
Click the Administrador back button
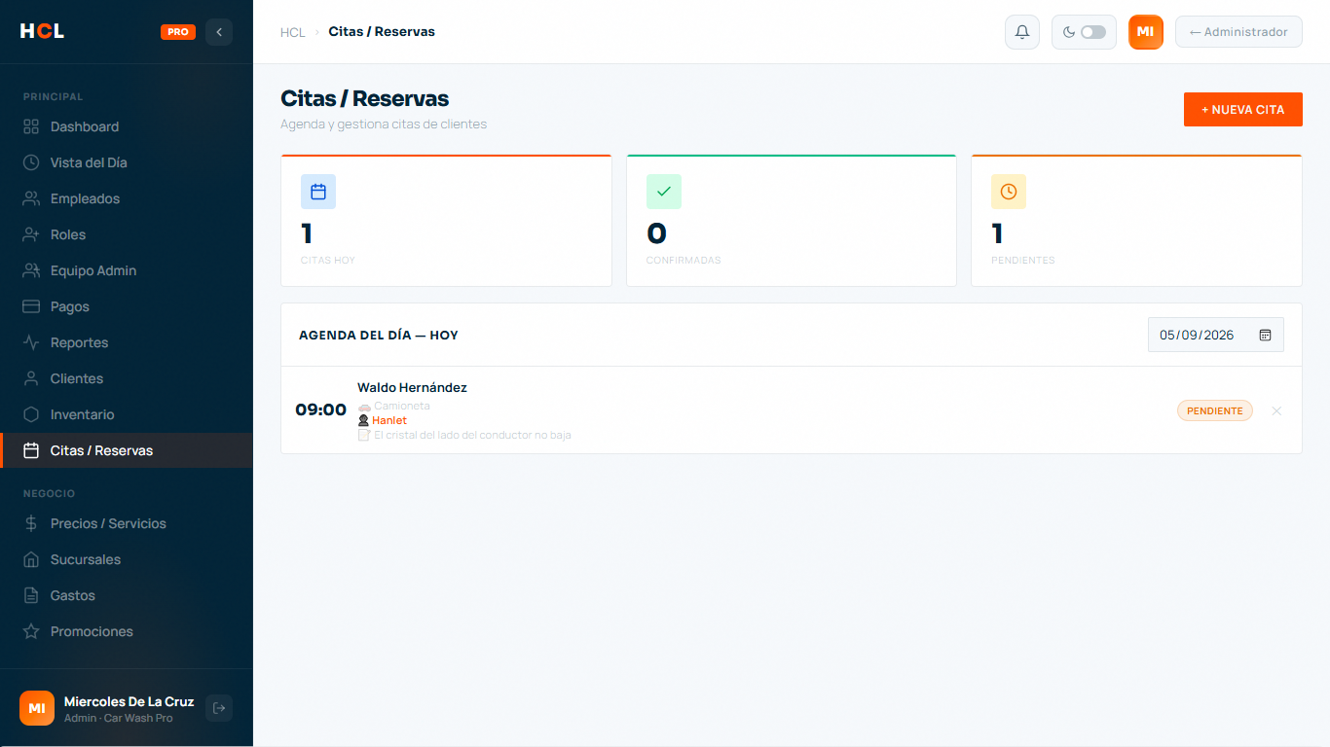click(x=1238, y=32)
